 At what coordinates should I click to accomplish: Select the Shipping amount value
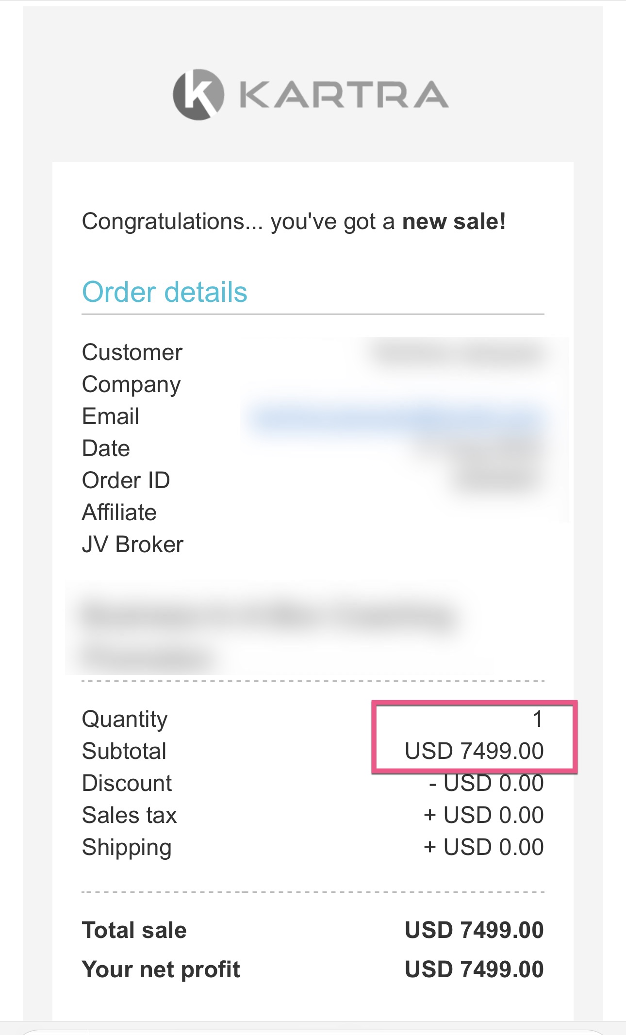(x=483, y=847)
